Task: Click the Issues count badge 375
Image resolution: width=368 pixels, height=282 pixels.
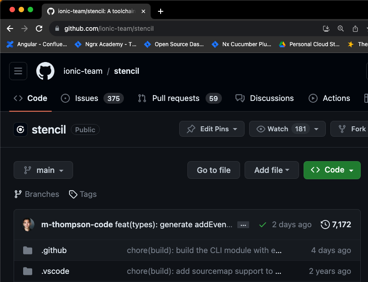Action: [113, 98]
